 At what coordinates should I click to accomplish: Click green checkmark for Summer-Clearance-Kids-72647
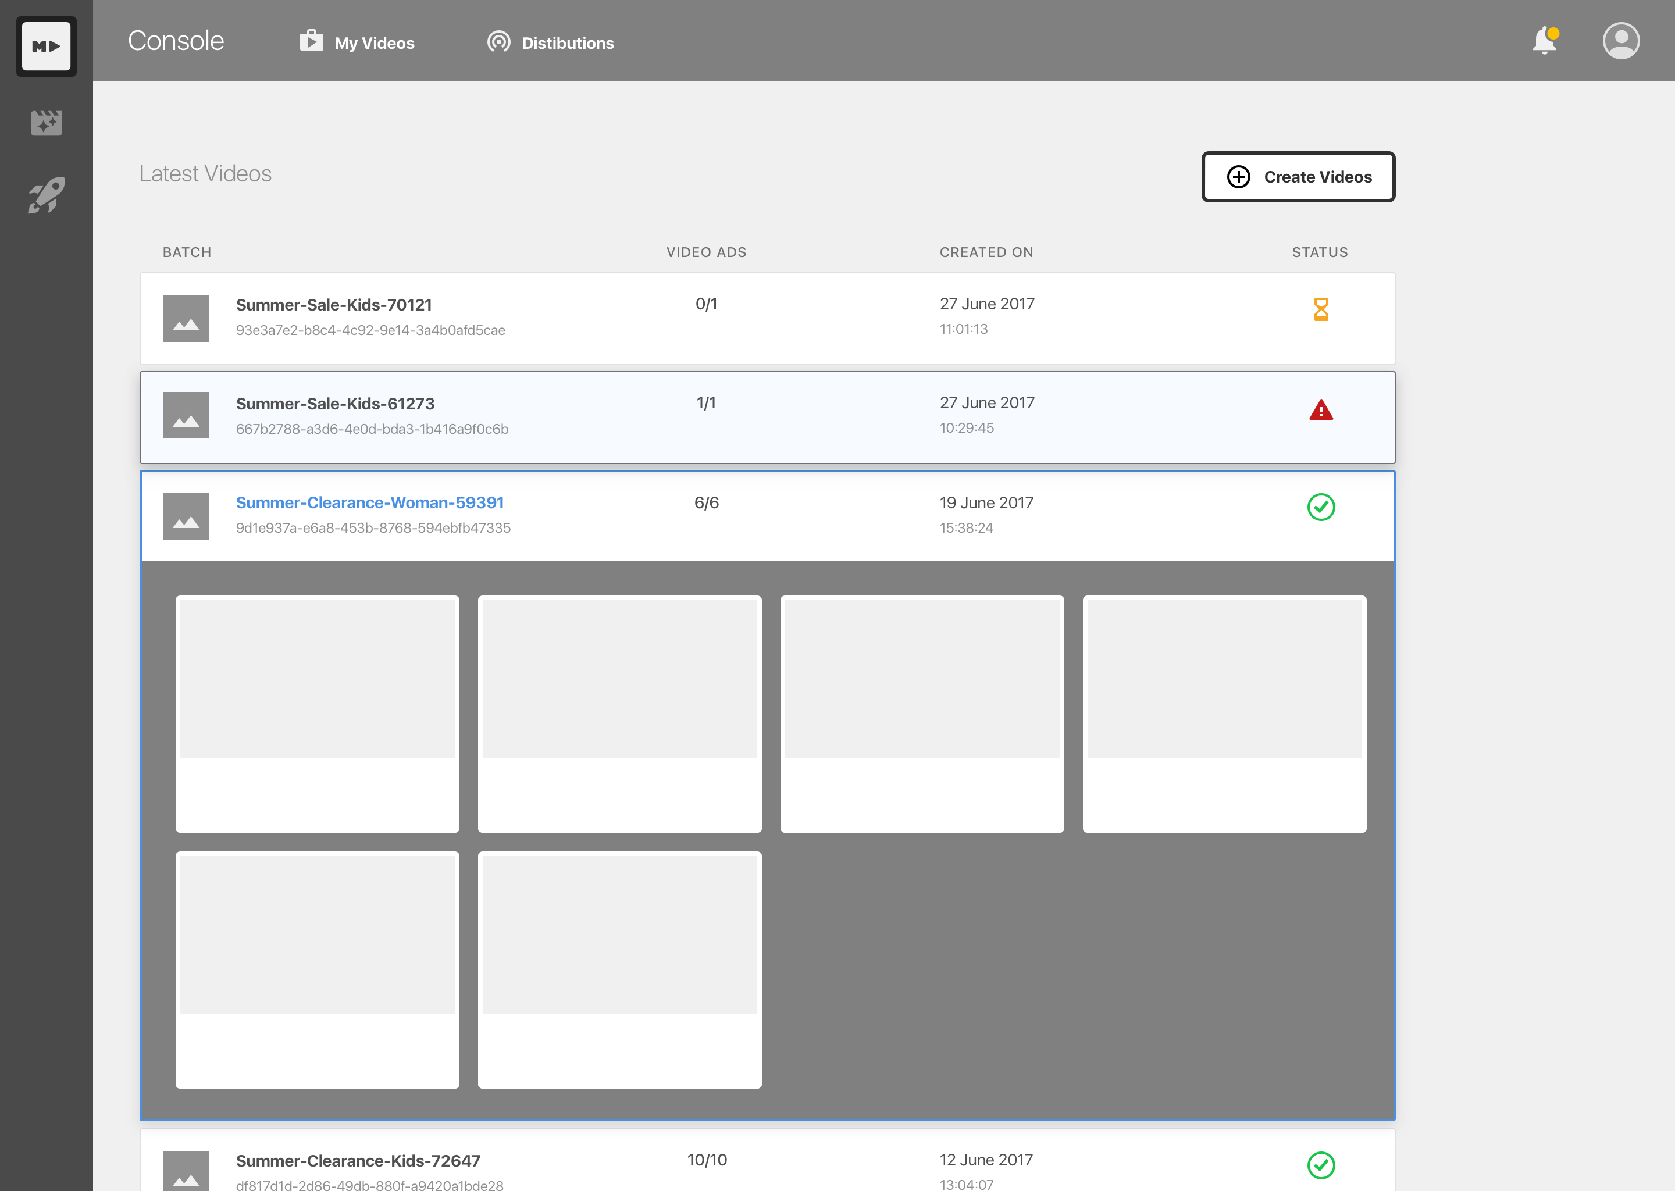point(1321,1165)
